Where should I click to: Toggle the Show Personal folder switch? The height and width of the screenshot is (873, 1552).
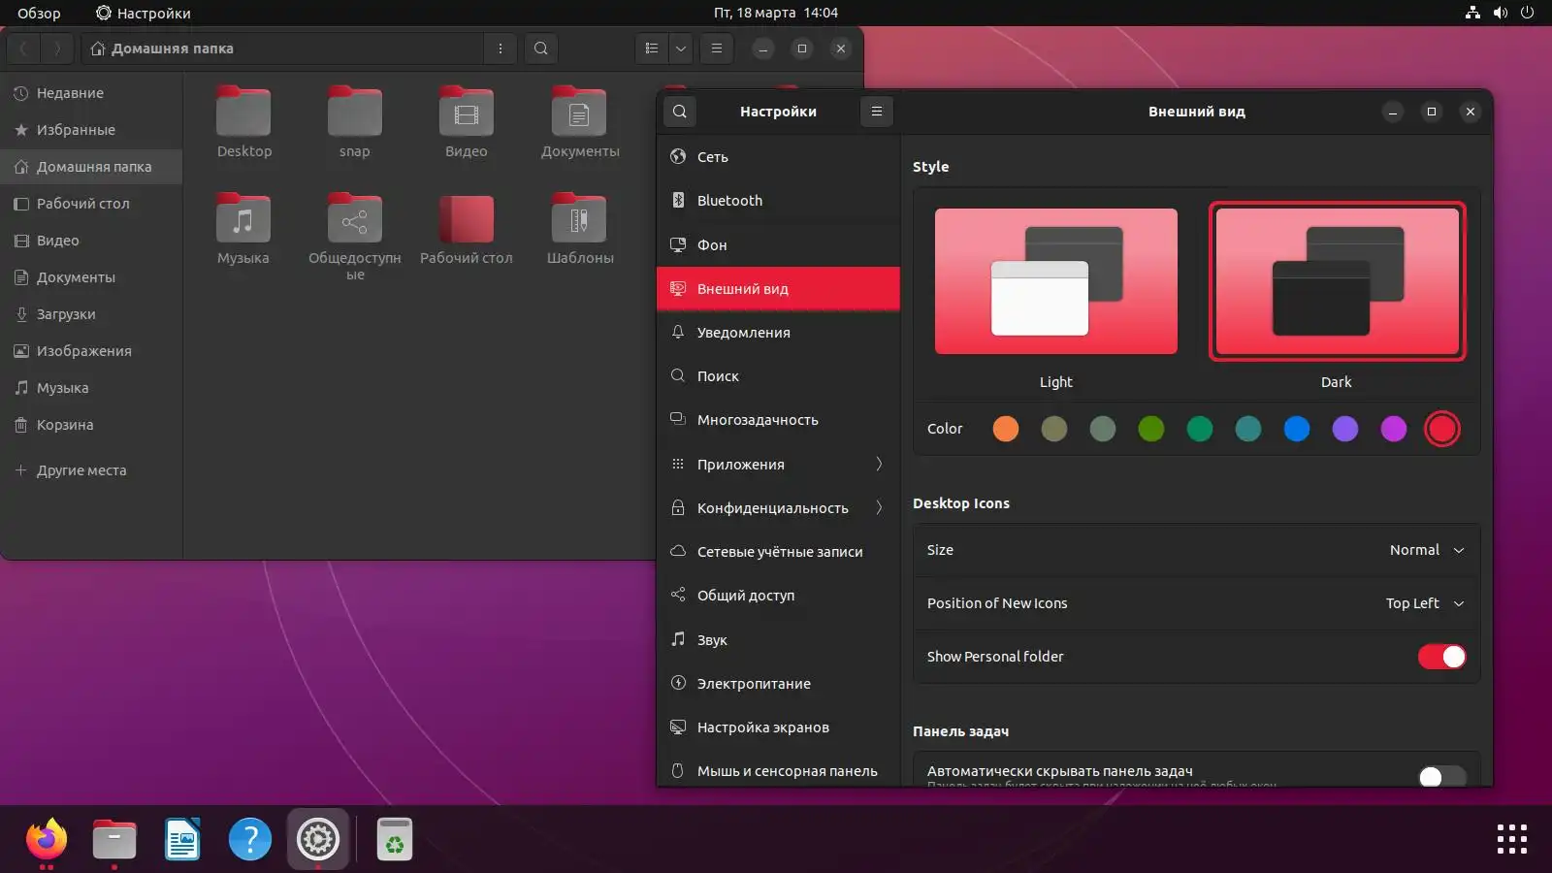[1441, 657]
